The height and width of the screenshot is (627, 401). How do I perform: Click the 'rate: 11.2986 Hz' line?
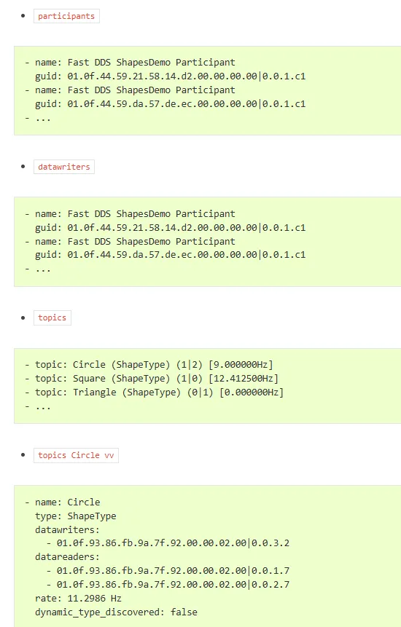(x=79, y=598)
